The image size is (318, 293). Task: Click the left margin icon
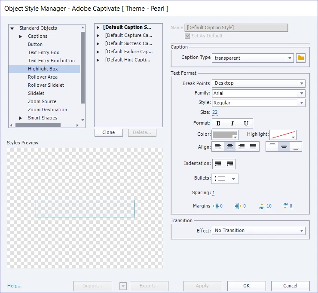[x=215, y=206]
